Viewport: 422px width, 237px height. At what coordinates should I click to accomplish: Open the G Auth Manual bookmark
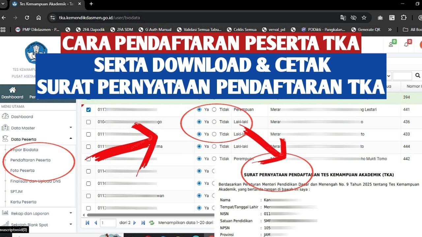[x=155, y=30]
